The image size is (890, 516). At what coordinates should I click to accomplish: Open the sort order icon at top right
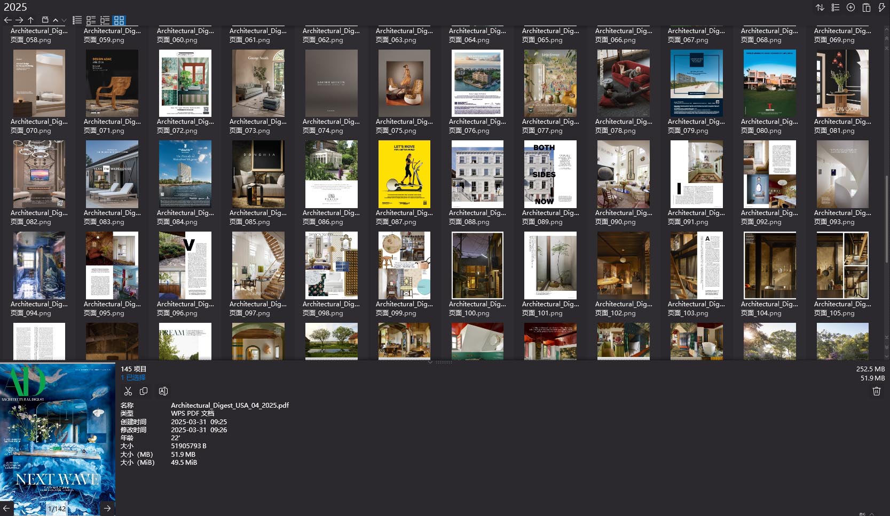click(x=820, y=7)
